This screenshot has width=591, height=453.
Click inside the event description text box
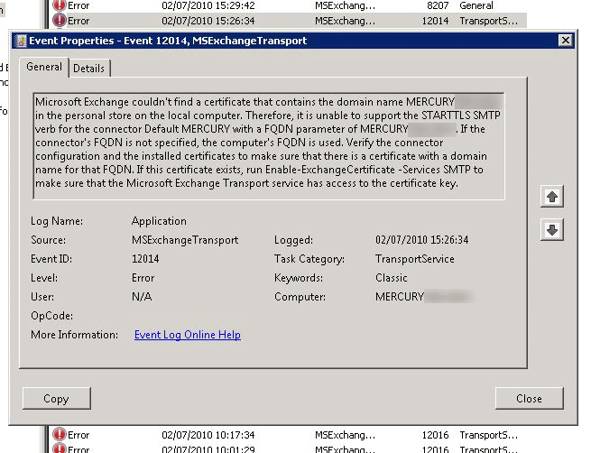269,146
